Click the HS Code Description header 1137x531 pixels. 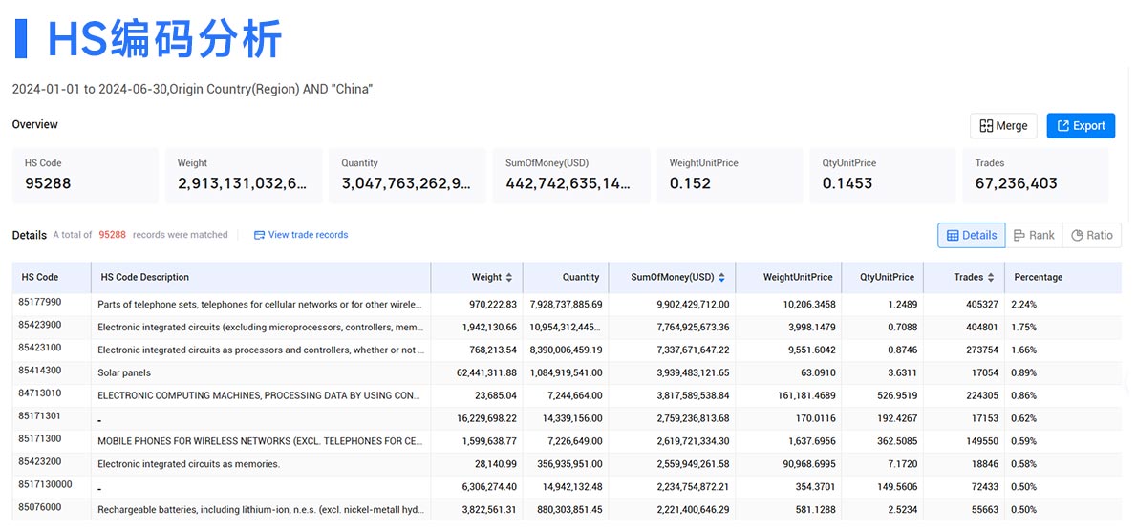click(x=145, y=278)
